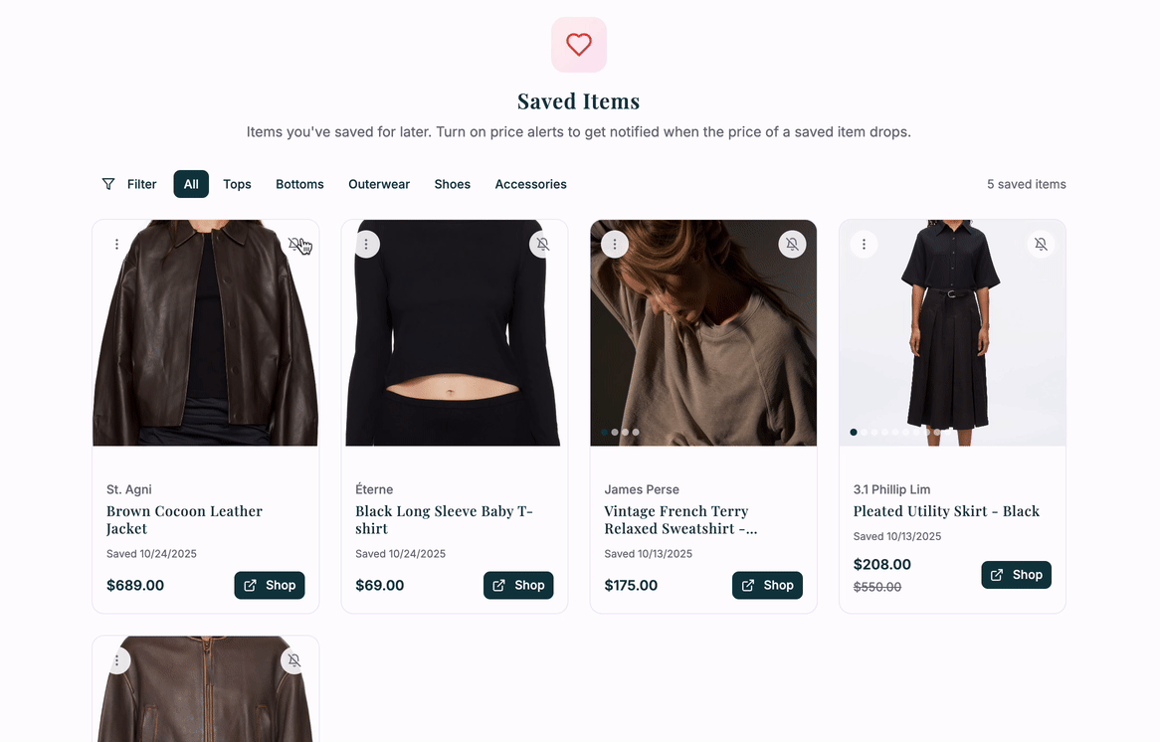Filter saved items by Accessories
The height and width of the screenshot is (742, 1160).
coord(530,184)
